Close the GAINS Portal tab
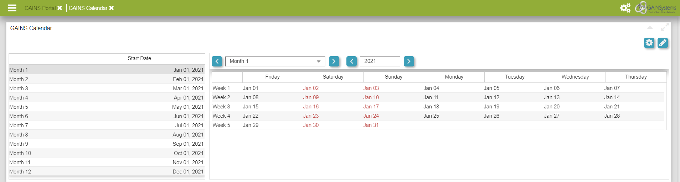 tap(60, 8)
